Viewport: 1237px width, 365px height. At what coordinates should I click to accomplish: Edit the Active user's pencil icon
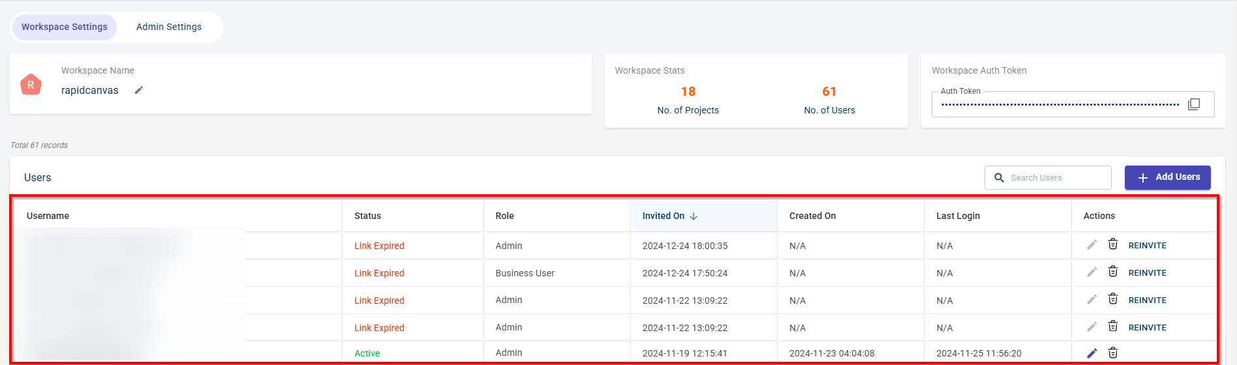pos(1092,353)
